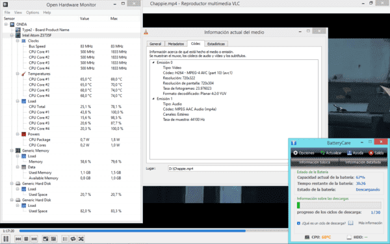390x244 pixels.
Task: Collapse the Clocks group
Action: (x=18, y=40)
